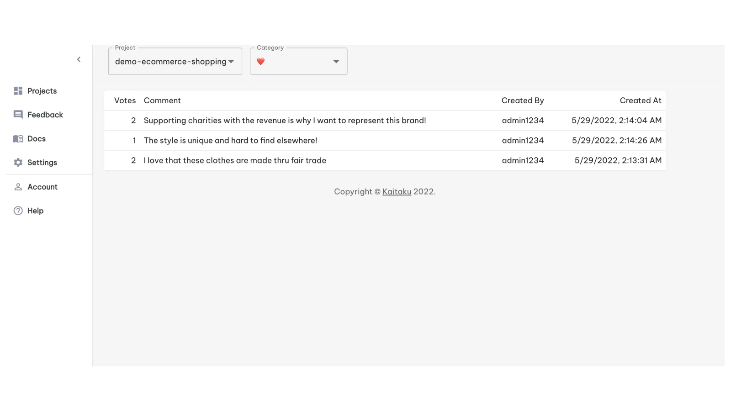Click the Project dropdown arrow
The width and height of the screenshot is (731, 411).
click(231, 62)
